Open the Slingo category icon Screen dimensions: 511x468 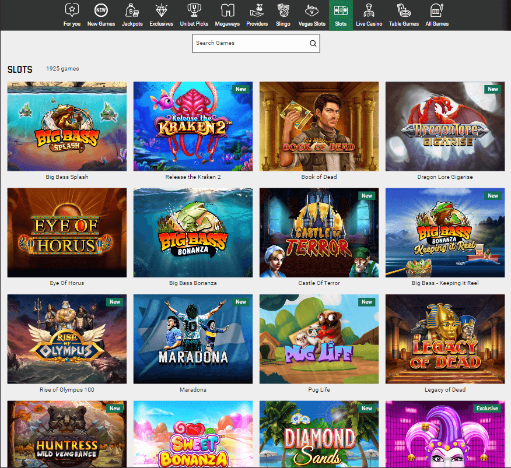283,10
